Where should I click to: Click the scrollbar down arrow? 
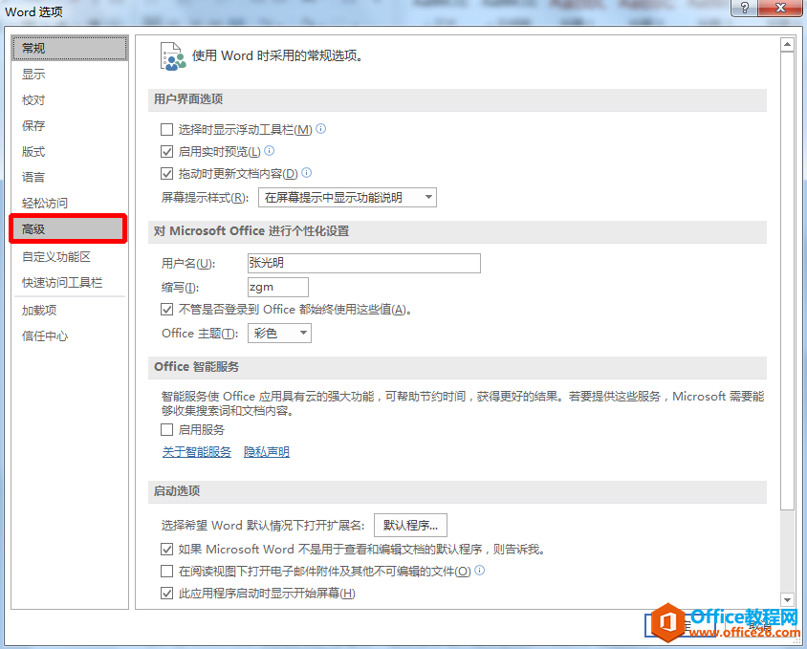pos(787,599)
